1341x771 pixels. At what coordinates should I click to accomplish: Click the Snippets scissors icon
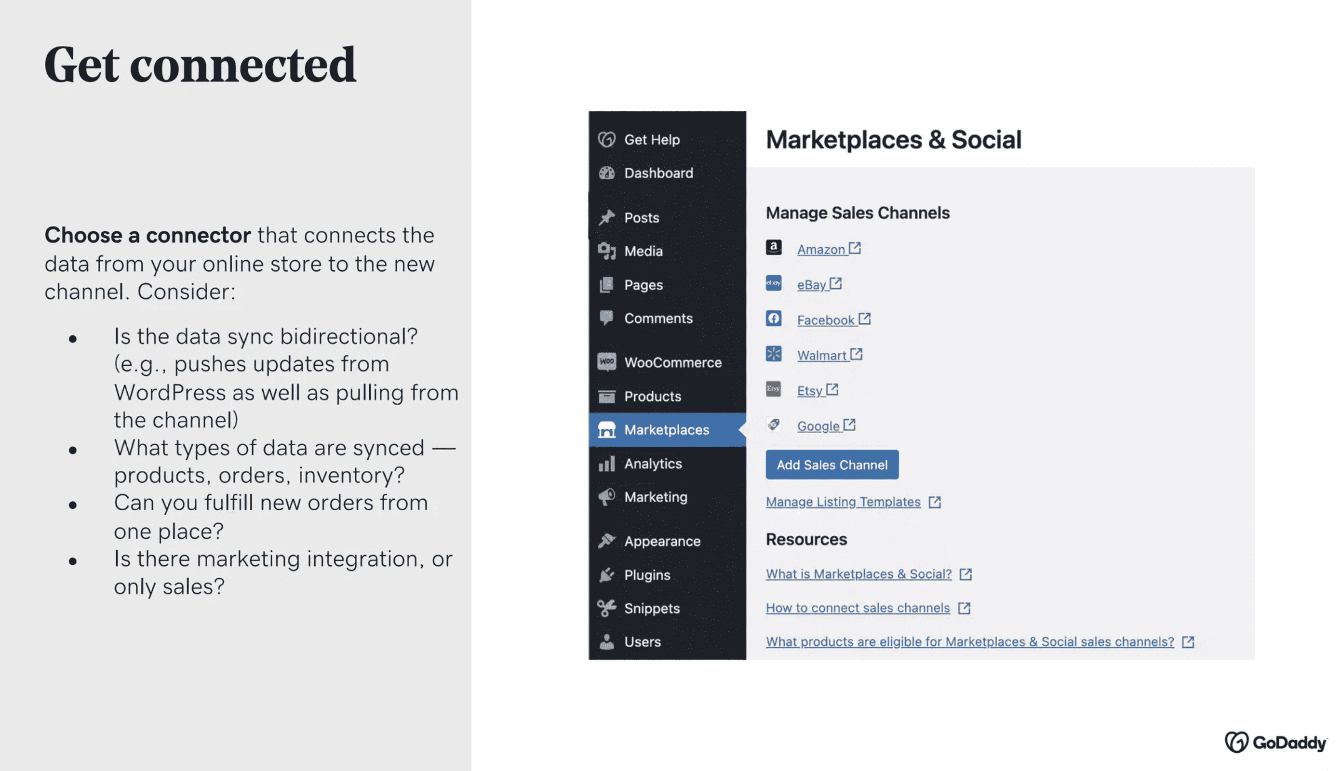pyautogui.click(x=606, y=609)
